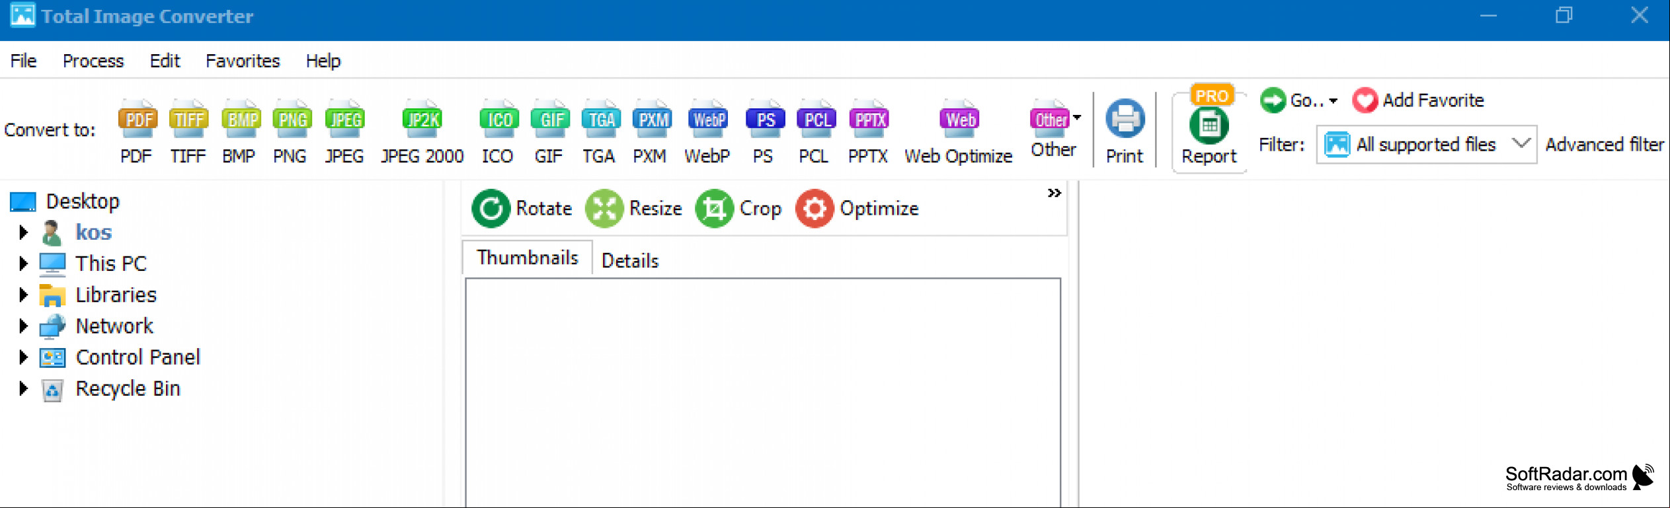This screenshot has height=508, width=1670.
Task: Open the Favorites menu
Action: (x=243, y=61)
